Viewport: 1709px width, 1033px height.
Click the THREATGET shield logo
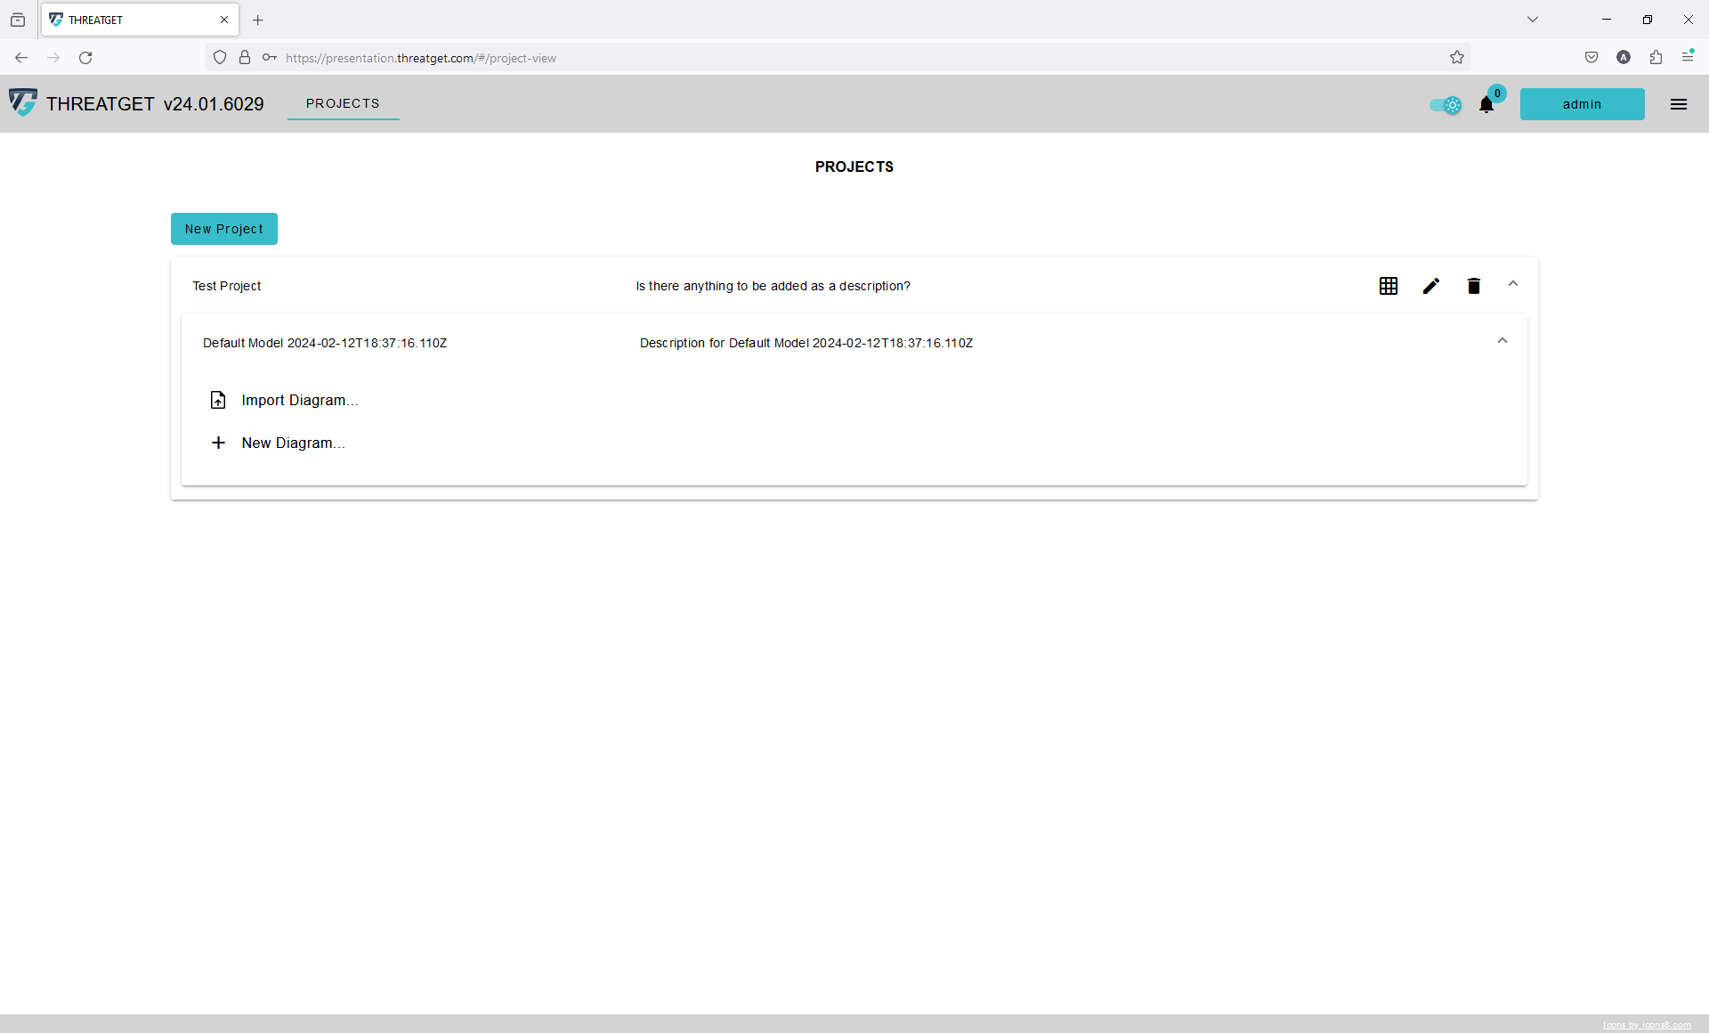click(x=24, y=103)
